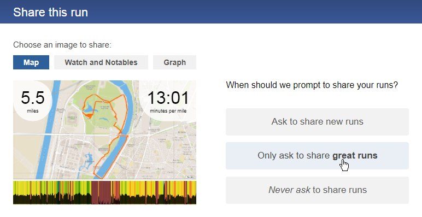Click the blue pond in lower map
Image resolution: width=422 pixels, height=217 pixels.
[89, 159]
